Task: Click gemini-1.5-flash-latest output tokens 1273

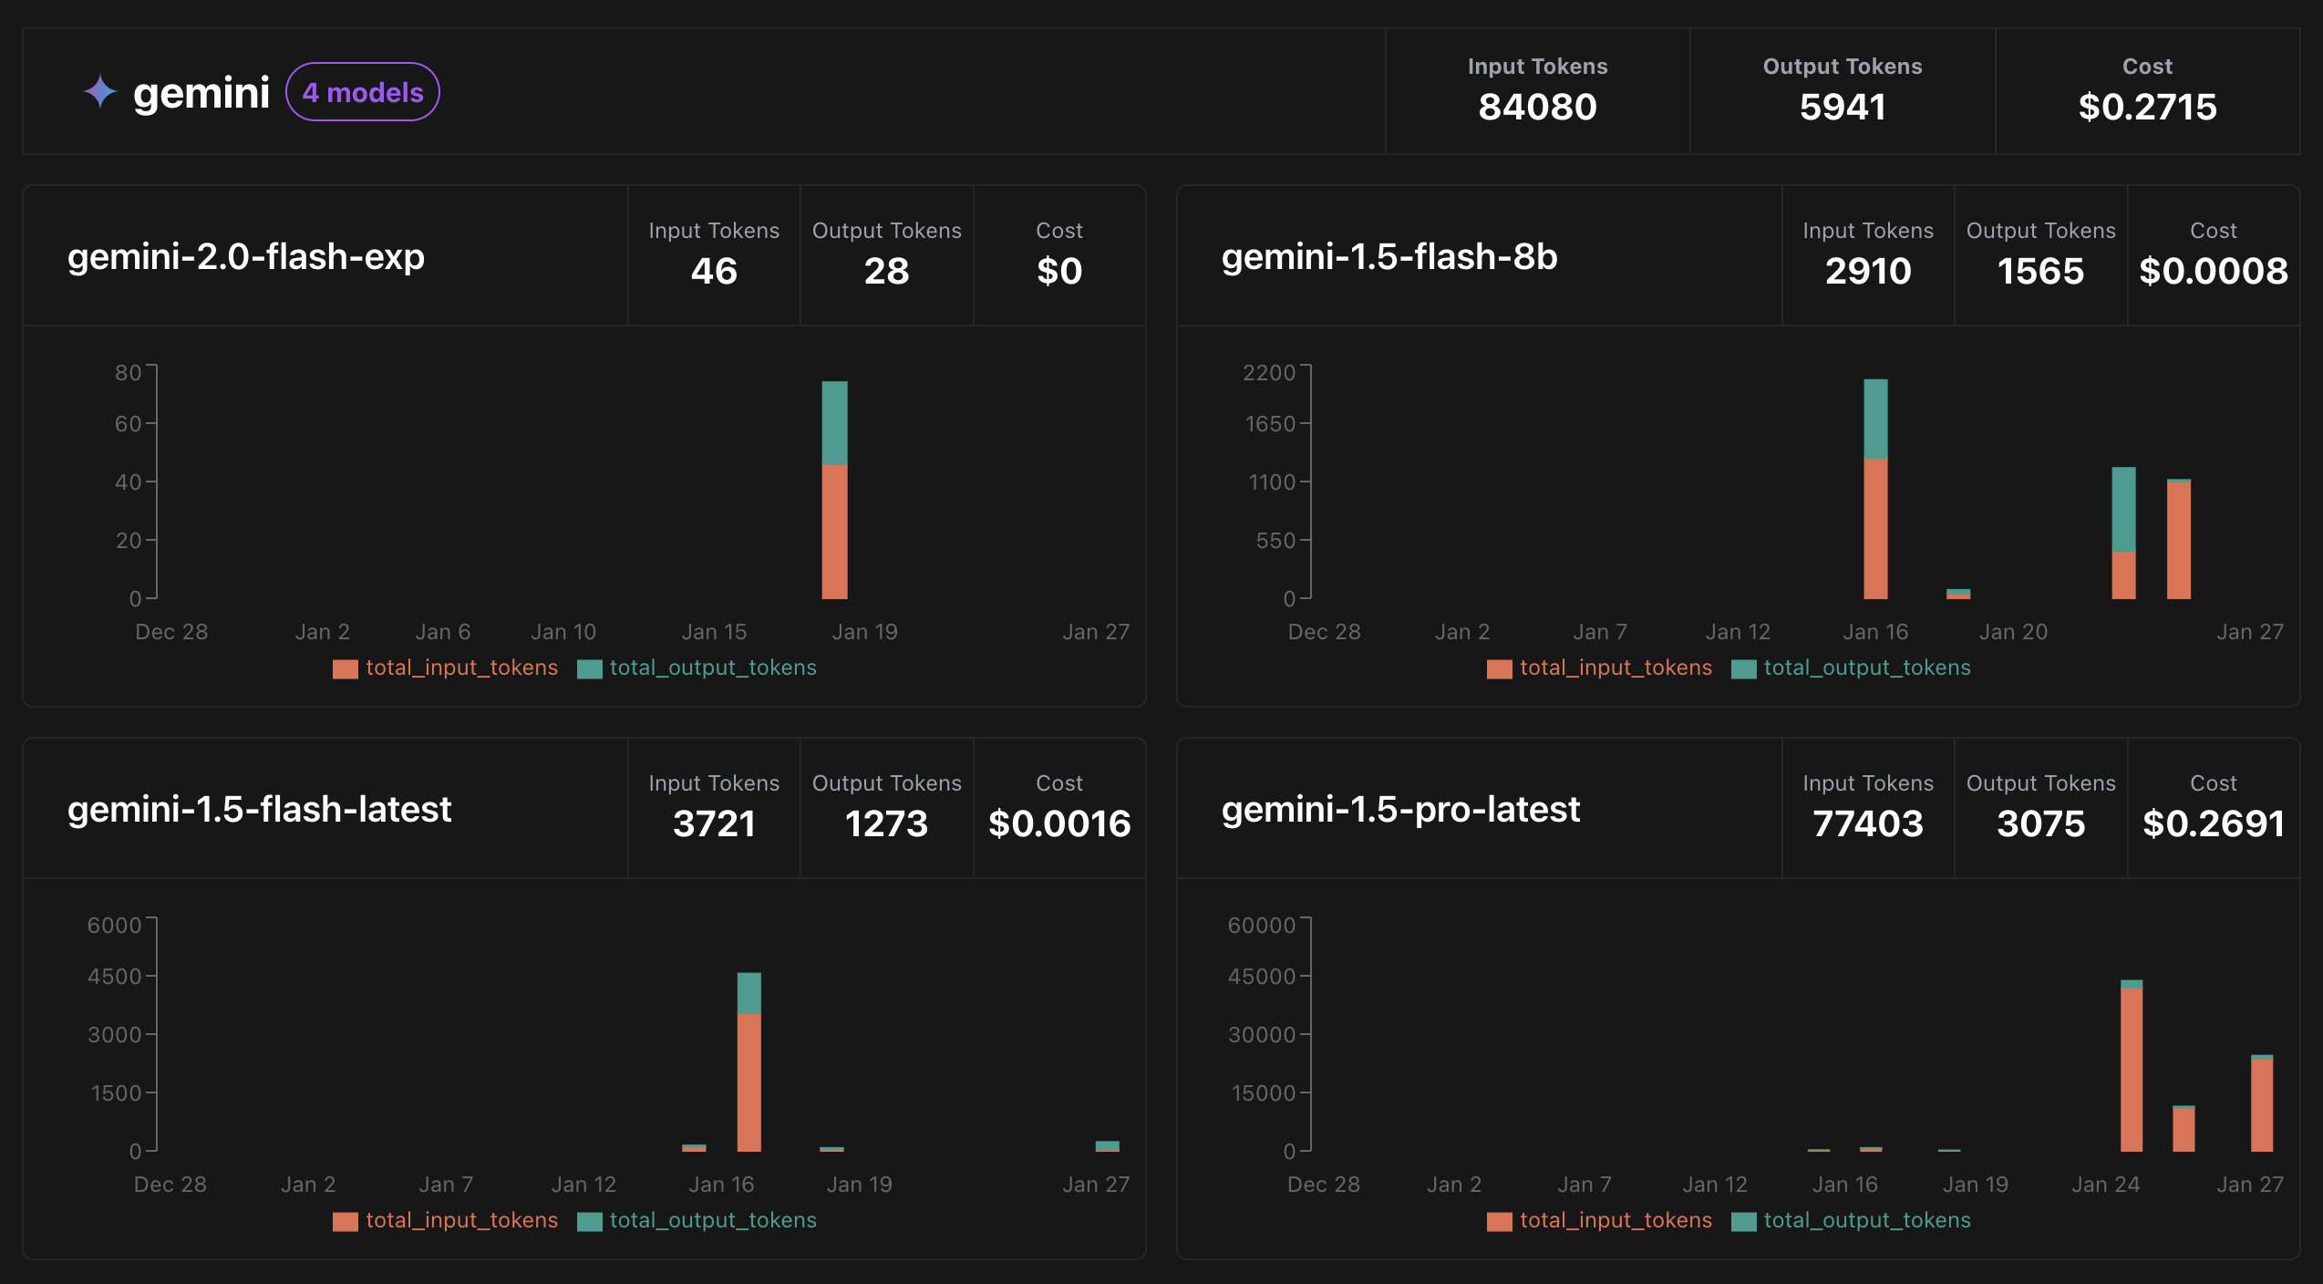Action: 886,823
